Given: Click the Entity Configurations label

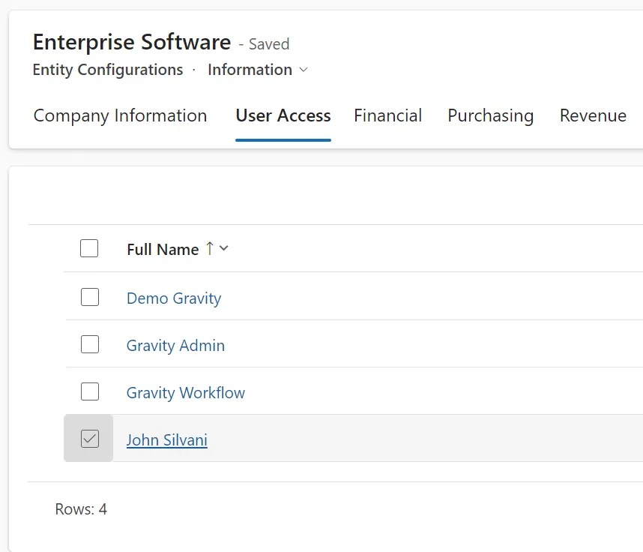Looking at the screenshot, I should [108, 70].
